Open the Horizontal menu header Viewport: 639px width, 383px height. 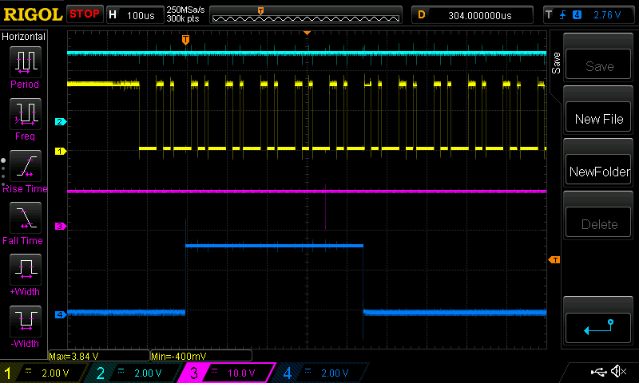point(25,37)
